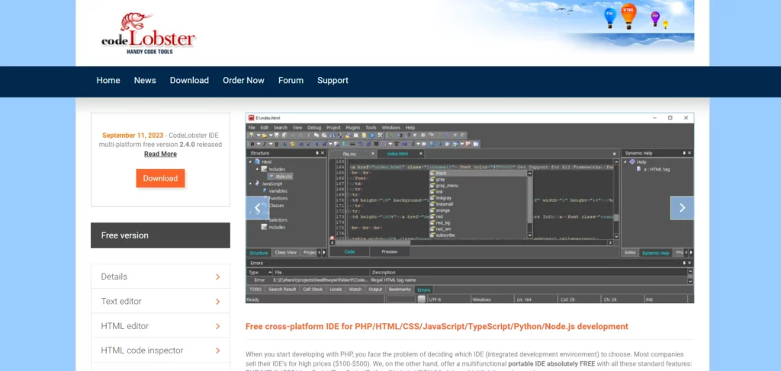The height and width of the screenshot is (371, 781).
Task: Open the HTML code inspector entry
Action: (160, 350)
